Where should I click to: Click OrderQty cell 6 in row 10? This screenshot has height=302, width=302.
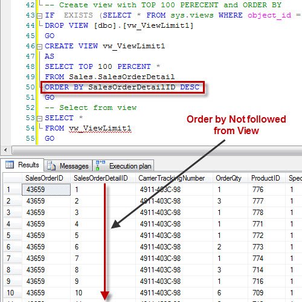click(230, 293)
